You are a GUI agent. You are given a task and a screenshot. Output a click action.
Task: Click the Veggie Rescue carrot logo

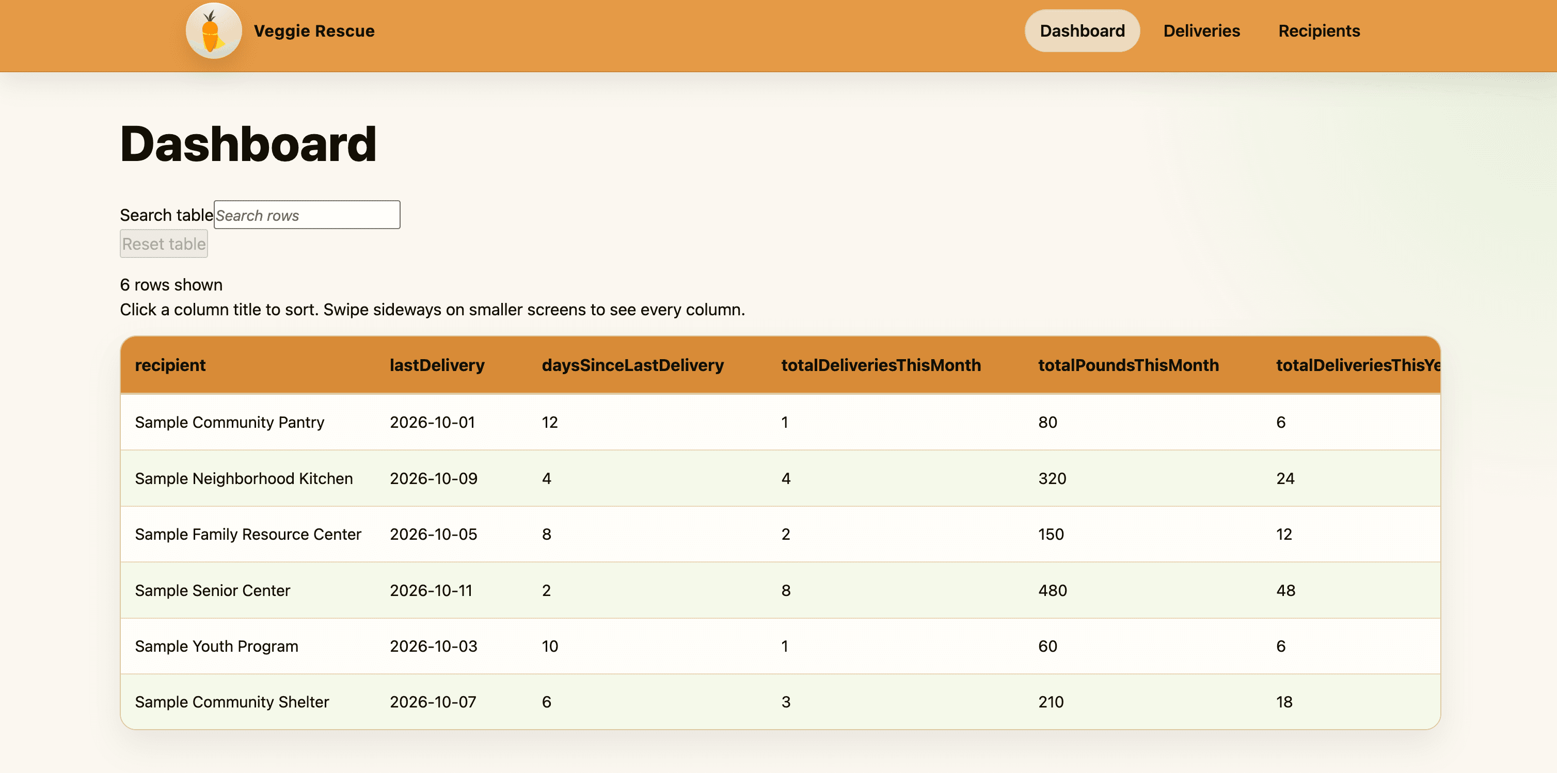point(213,31)
